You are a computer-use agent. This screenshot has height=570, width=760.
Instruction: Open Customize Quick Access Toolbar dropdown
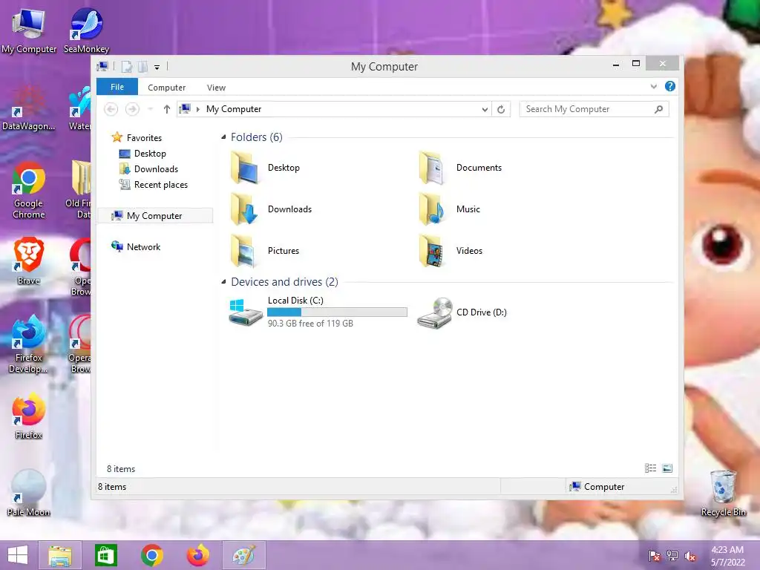pyautogui.click(x=157, y=68)
